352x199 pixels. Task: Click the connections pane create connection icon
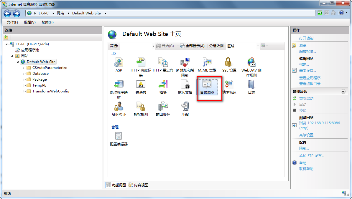point(6,37)
